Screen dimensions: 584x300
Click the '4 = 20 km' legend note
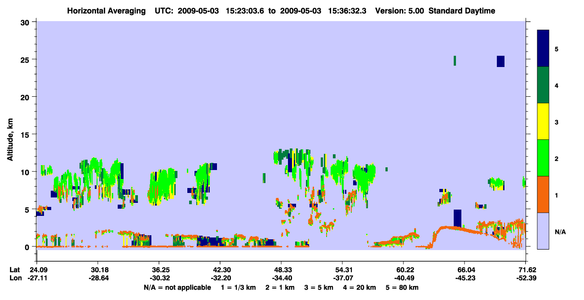pos(361,287)
